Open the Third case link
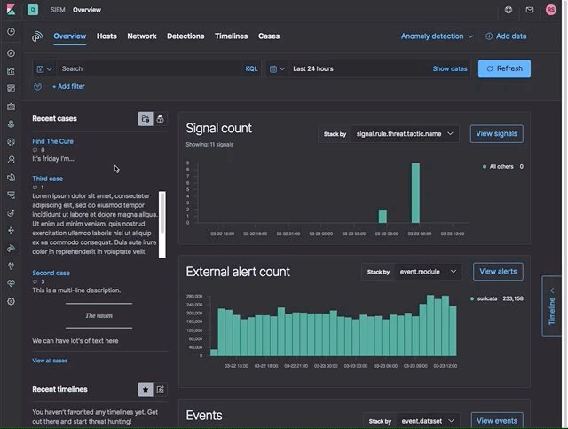This screenshot has width=568, height=429. pyautogui.click(x=47, y=179)
